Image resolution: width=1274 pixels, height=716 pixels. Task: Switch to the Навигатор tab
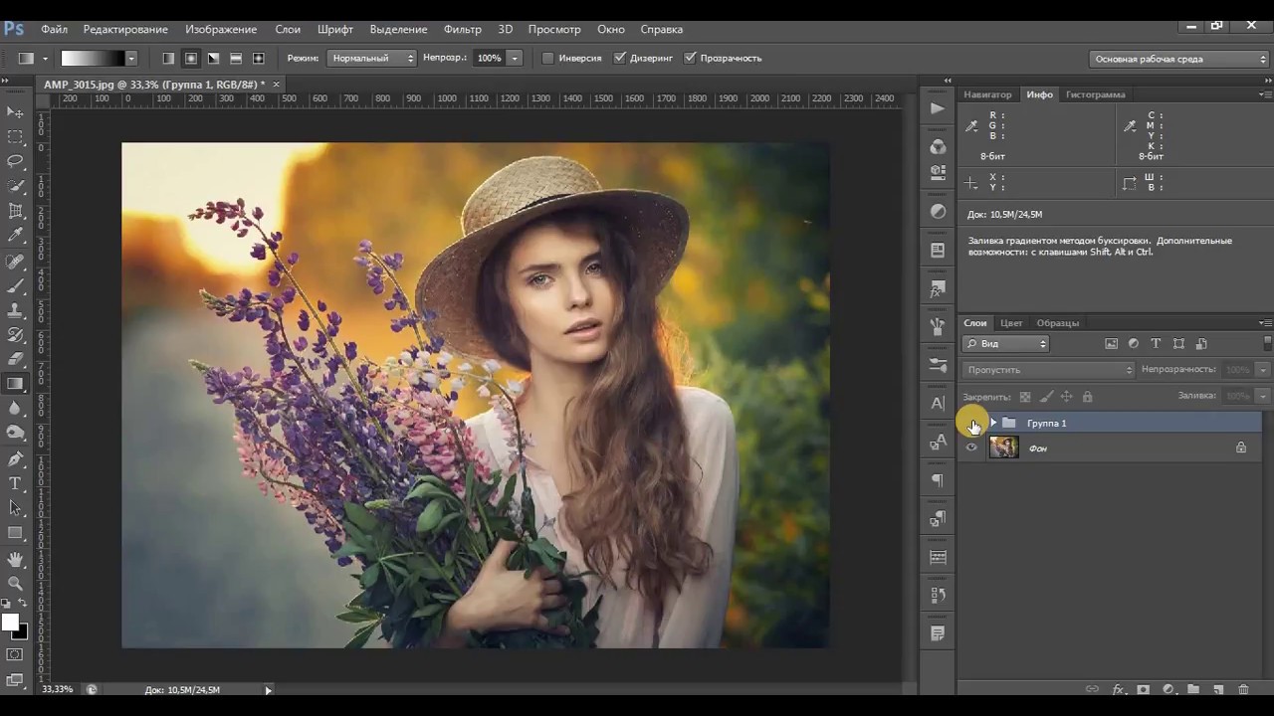pyautogui.click(x=987, y=94)
